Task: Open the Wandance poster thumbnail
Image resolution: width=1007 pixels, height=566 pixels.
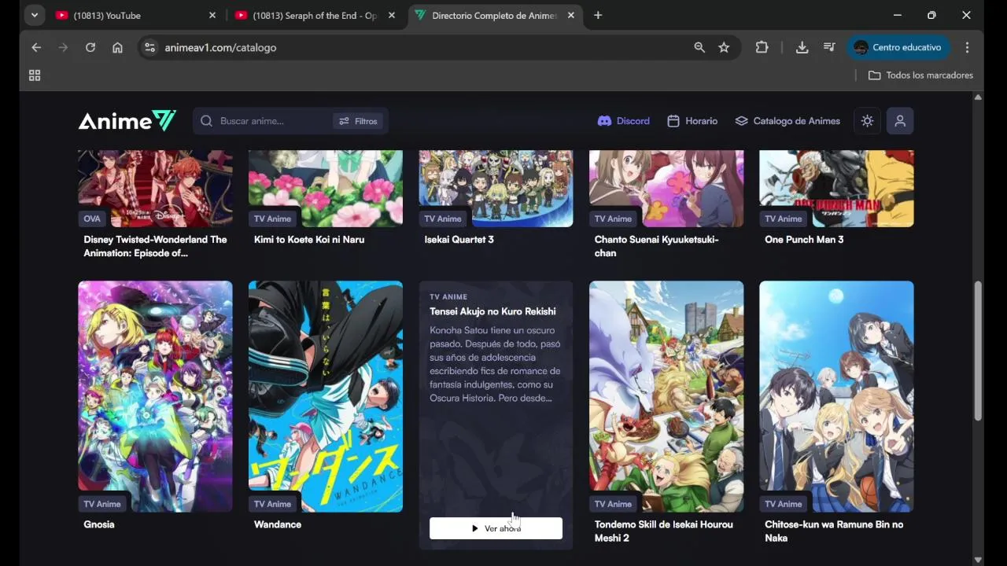Action: [x=326, y=396]
